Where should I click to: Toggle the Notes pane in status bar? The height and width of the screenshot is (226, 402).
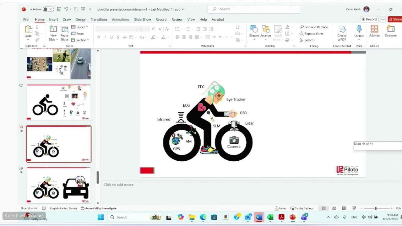(280, 208)
